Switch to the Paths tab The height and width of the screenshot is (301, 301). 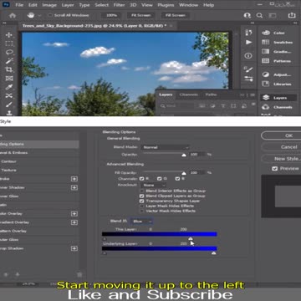coord(211,94)
